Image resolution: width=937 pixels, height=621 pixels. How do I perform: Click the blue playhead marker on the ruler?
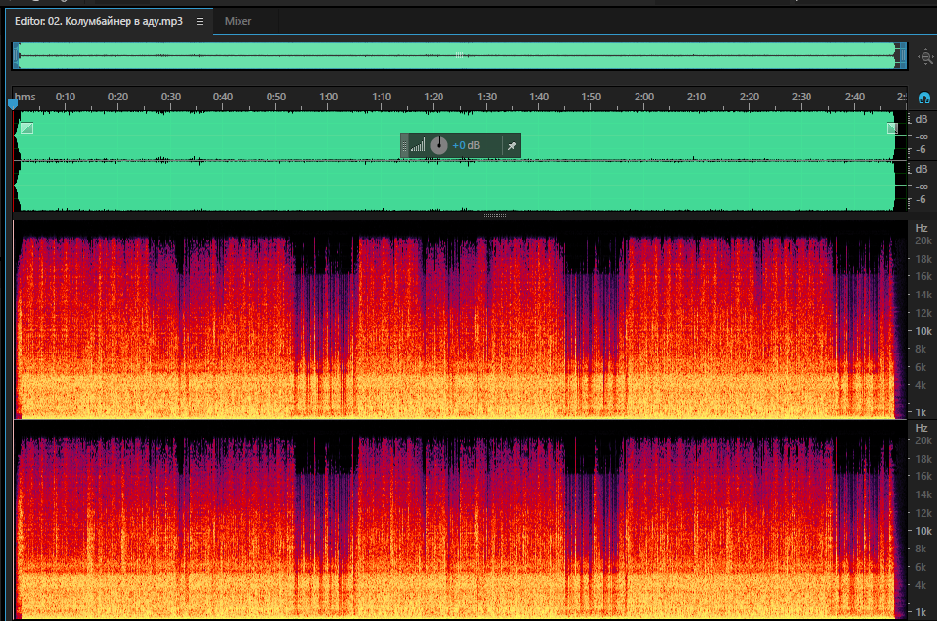13,104
